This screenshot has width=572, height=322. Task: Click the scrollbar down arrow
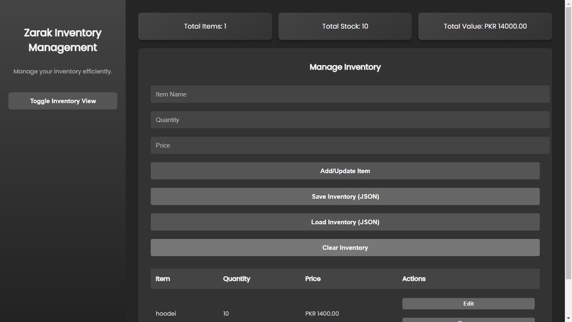pyautogui.click(x=567, y=318)
